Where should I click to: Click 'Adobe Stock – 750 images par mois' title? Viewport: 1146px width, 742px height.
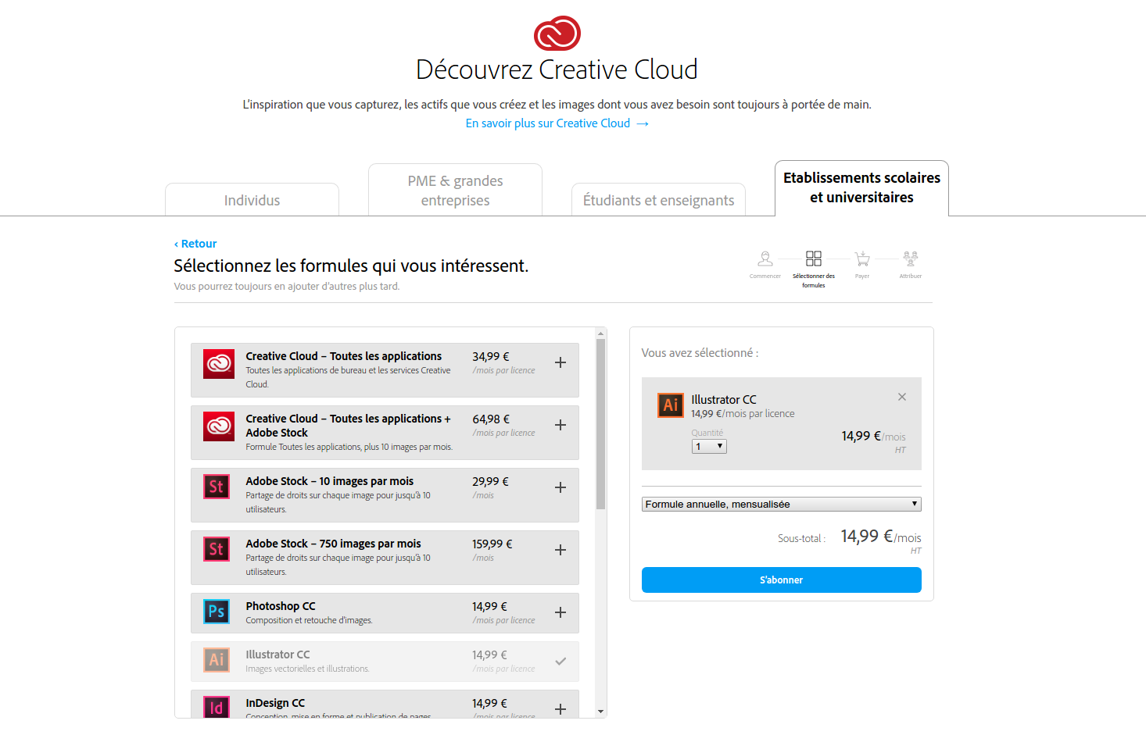[333, 544]
